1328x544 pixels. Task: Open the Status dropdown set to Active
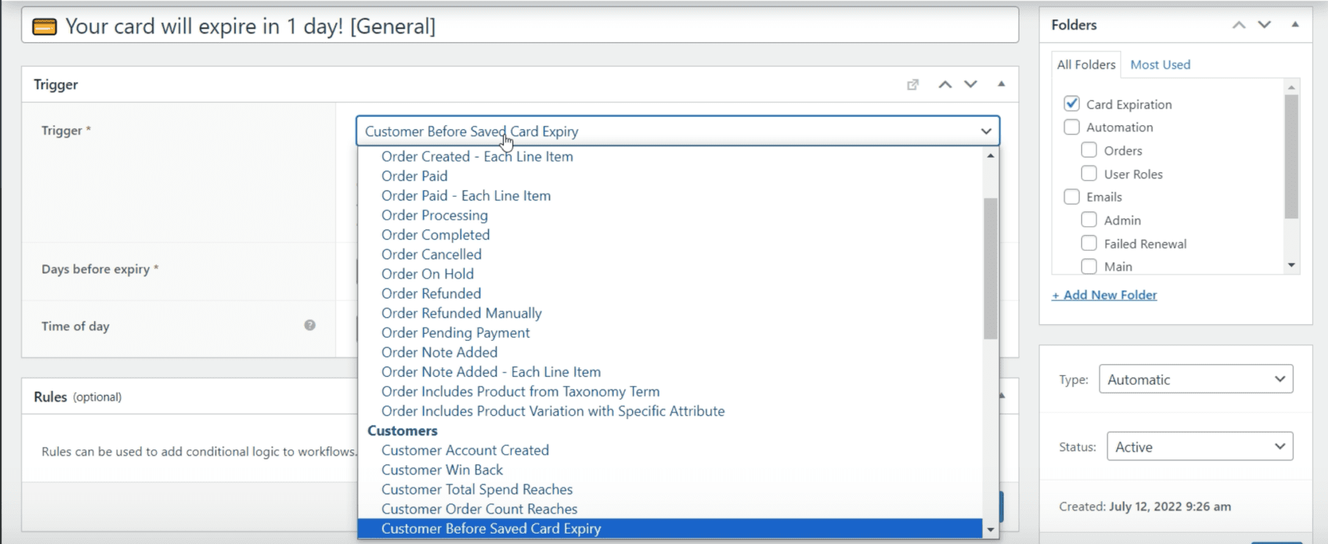[1199, 447]
